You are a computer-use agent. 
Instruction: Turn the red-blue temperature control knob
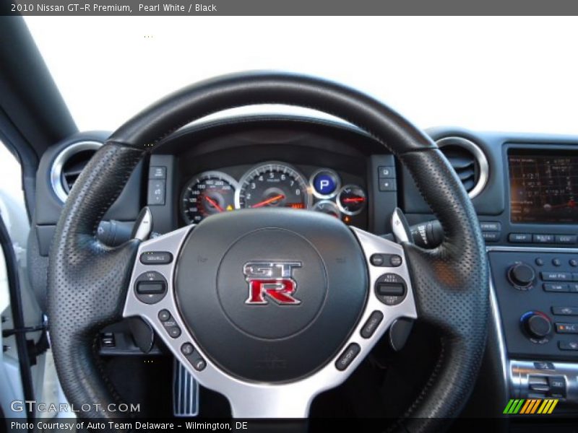[536, 325]
